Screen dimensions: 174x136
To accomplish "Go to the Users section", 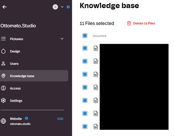I will pyautogui.click(x=14, y=64).
